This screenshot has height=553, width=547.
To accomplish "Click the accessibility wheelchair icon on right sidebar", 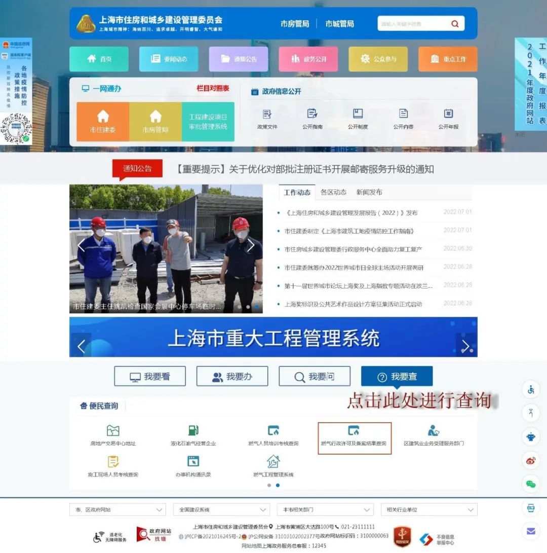I will (x=531, y=390).
